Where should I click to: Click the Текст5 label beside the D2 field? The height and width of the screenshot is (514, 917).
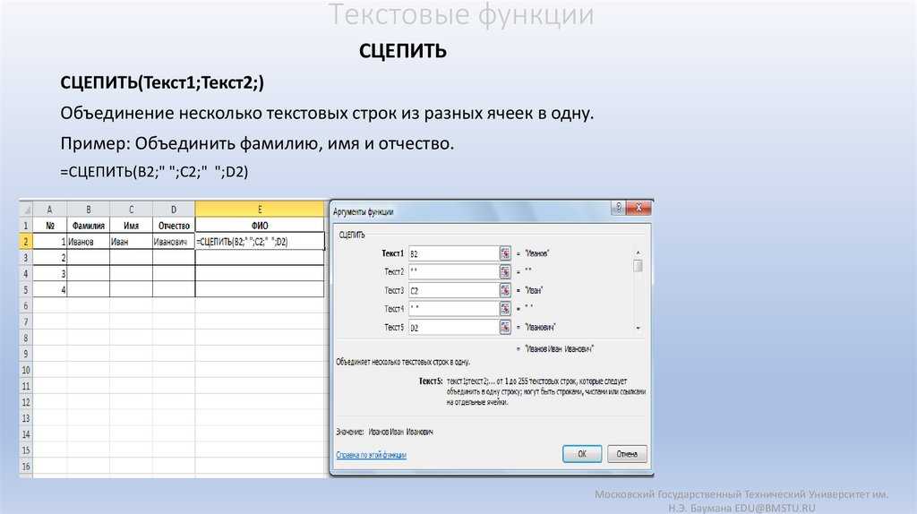tap(394, 328)
